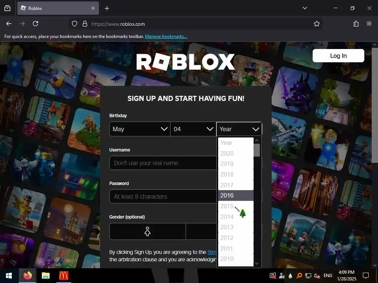The height and width of the screenshot is (283, 378).
Task: Choose 2017 from year list
Action: [236, 185]
